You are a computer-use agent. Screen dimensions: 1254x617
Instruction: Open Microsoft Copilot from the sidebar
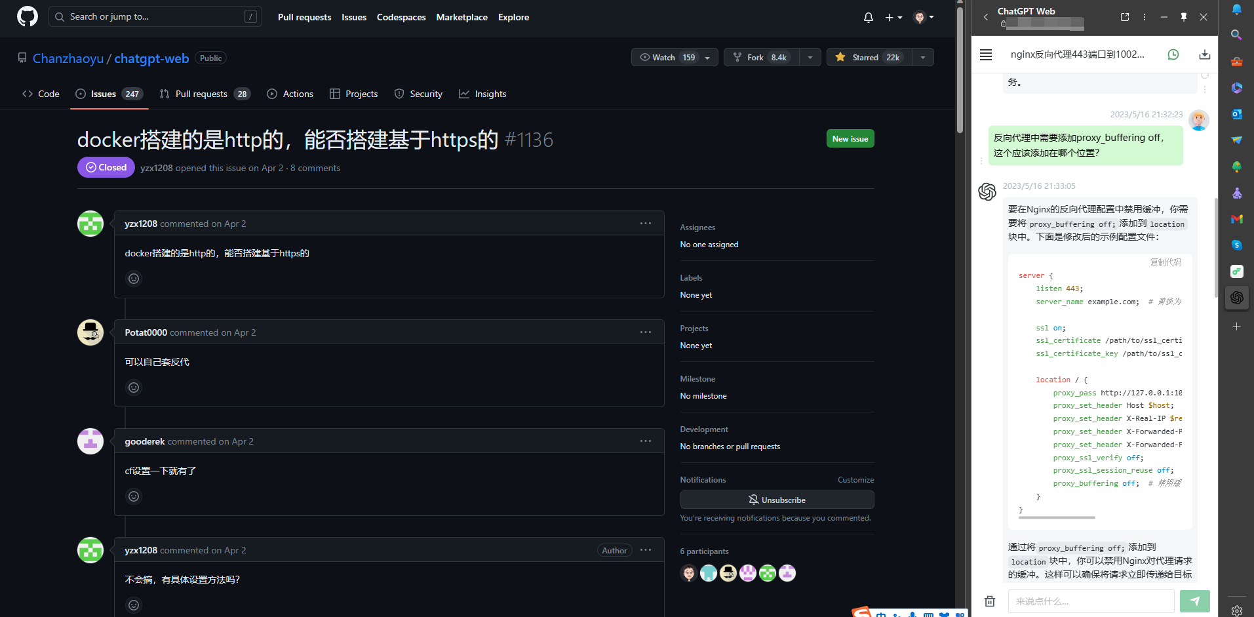(1237, 88)
